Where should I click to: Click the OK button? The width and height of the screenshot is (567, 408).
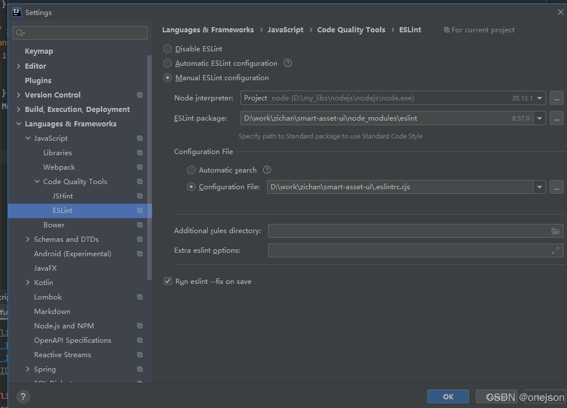pos(448,396)
